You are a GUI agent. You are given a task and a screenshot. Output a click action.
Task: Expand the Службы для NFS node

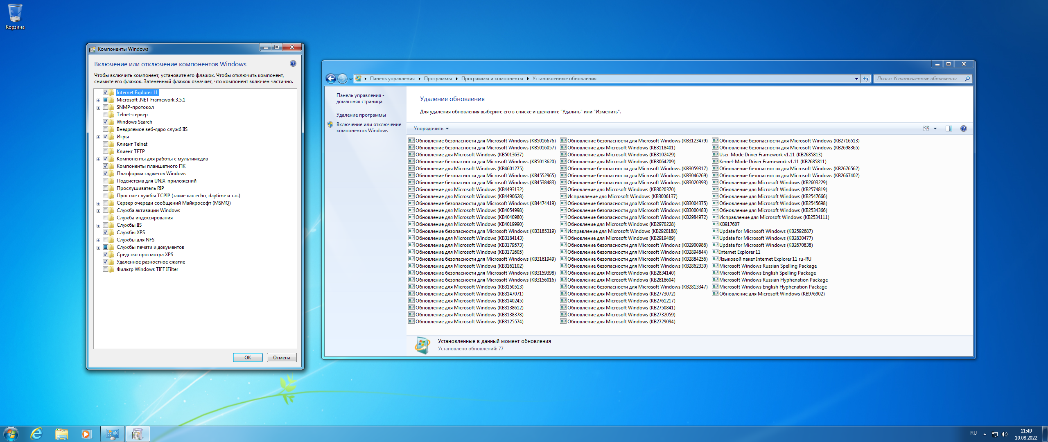[98, 240]
